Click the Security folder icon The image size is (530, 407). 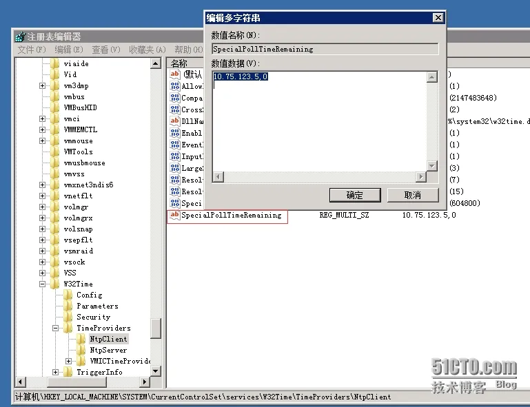coord(68,317)
